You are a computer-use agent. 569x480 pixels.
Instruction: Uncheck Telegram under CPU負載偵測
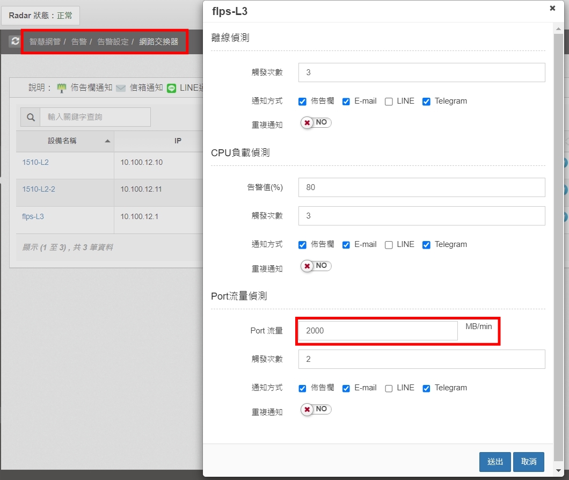(426, 245)
